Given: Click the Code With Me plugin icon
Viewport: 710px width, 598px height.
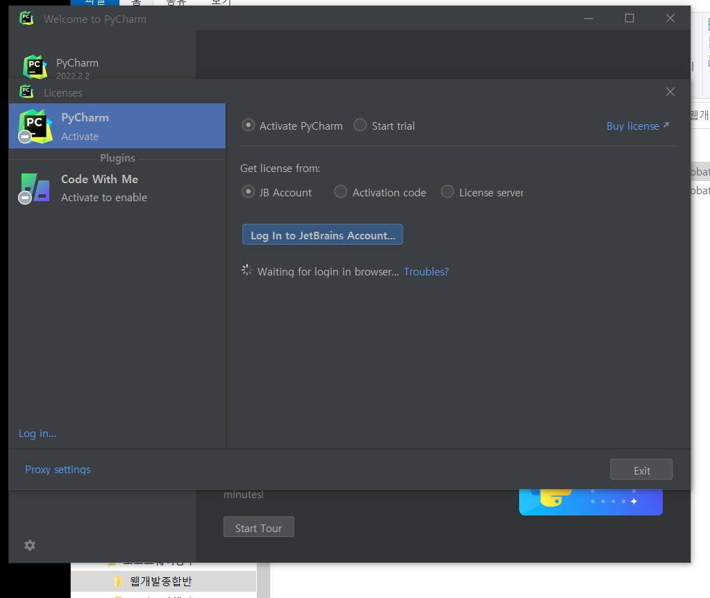Looking at the screenshot, I should 35,188.
